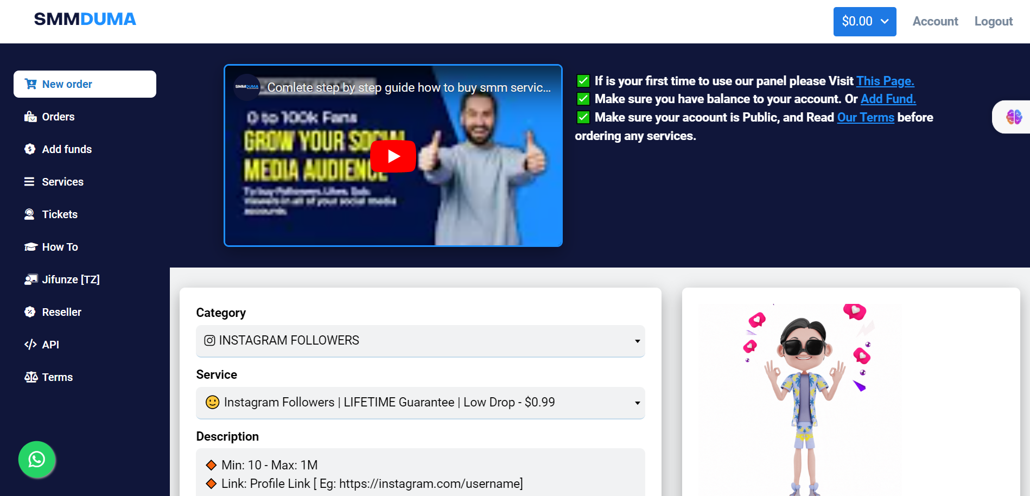Click the Services list icon

(x=29, y=182)
